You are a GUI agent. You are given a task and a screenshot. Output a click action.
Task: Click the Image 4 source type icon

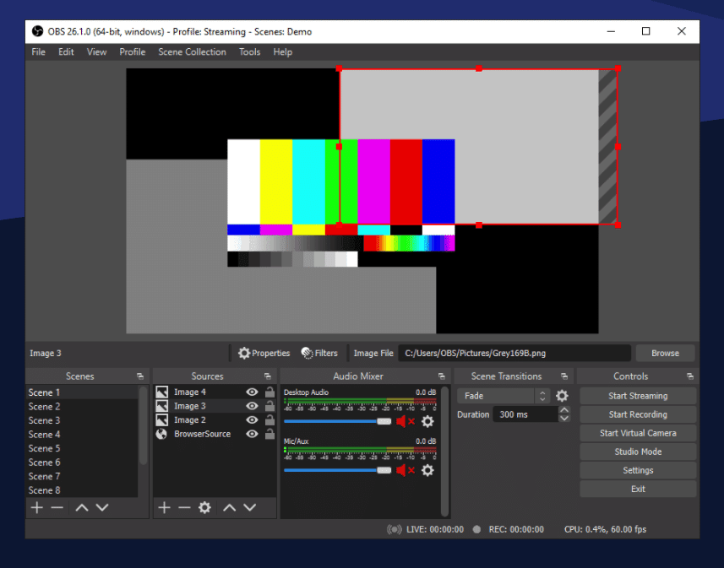[161, 392]
